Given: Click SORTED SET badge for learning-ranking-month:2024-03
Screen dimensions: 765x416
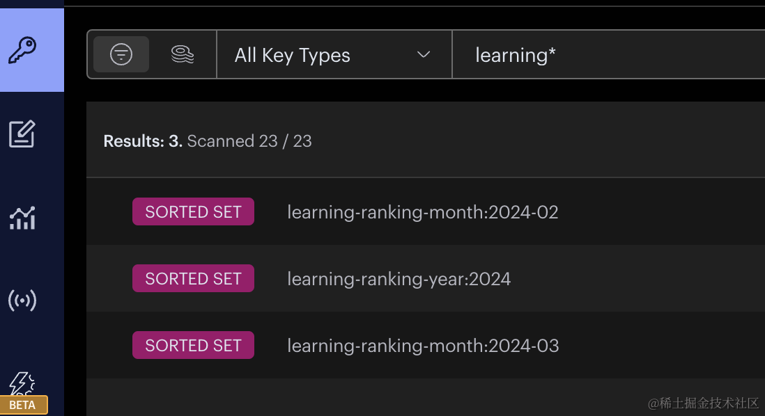Looking at the screenshot, I should [x=193, y=346].
